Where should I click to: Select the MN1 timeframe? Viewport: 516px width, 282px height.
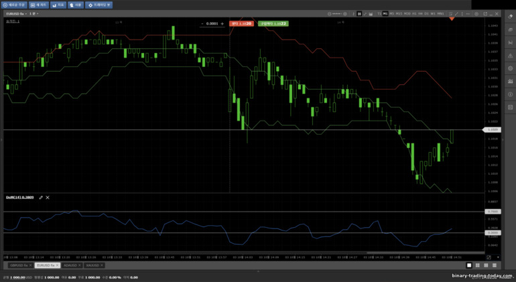440,14
